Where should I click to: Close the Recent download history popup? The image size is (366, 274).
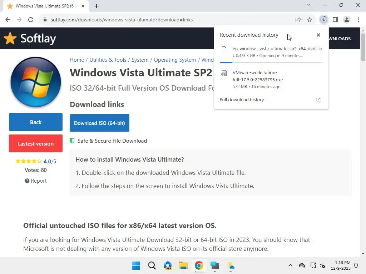(318, 35)
